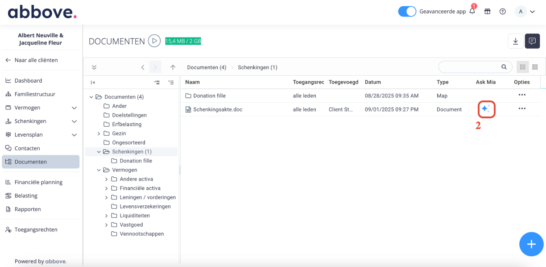This screenshot has width=546, height=267.
Task: Select the Vennootschappen folder
Action: click(x=141, y=234)
